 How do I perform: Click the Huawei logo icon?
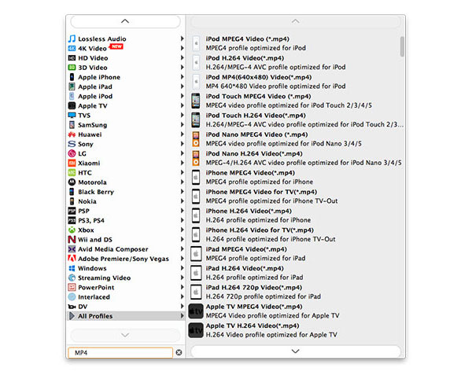(x=72, y=134)
